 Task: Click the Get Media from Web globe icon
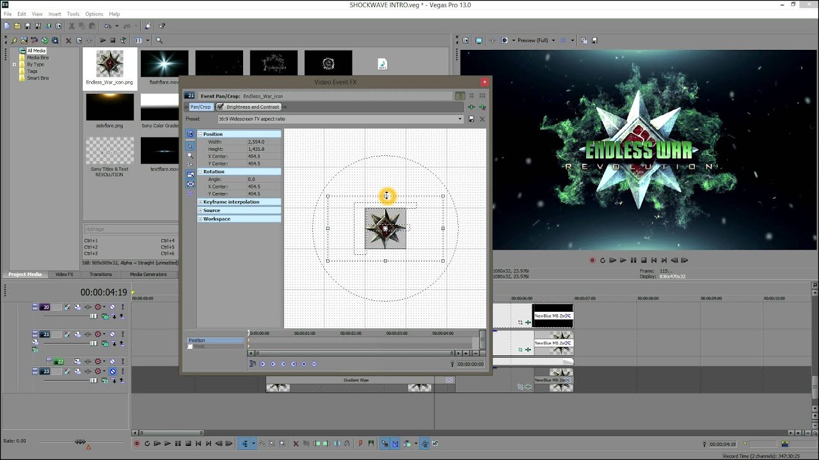click(x=45, y=40)
